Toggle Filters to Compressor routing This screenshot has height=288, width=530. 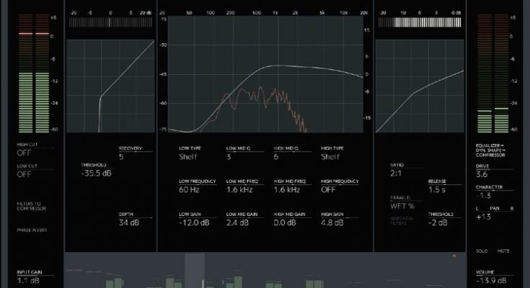click(31, 206)
